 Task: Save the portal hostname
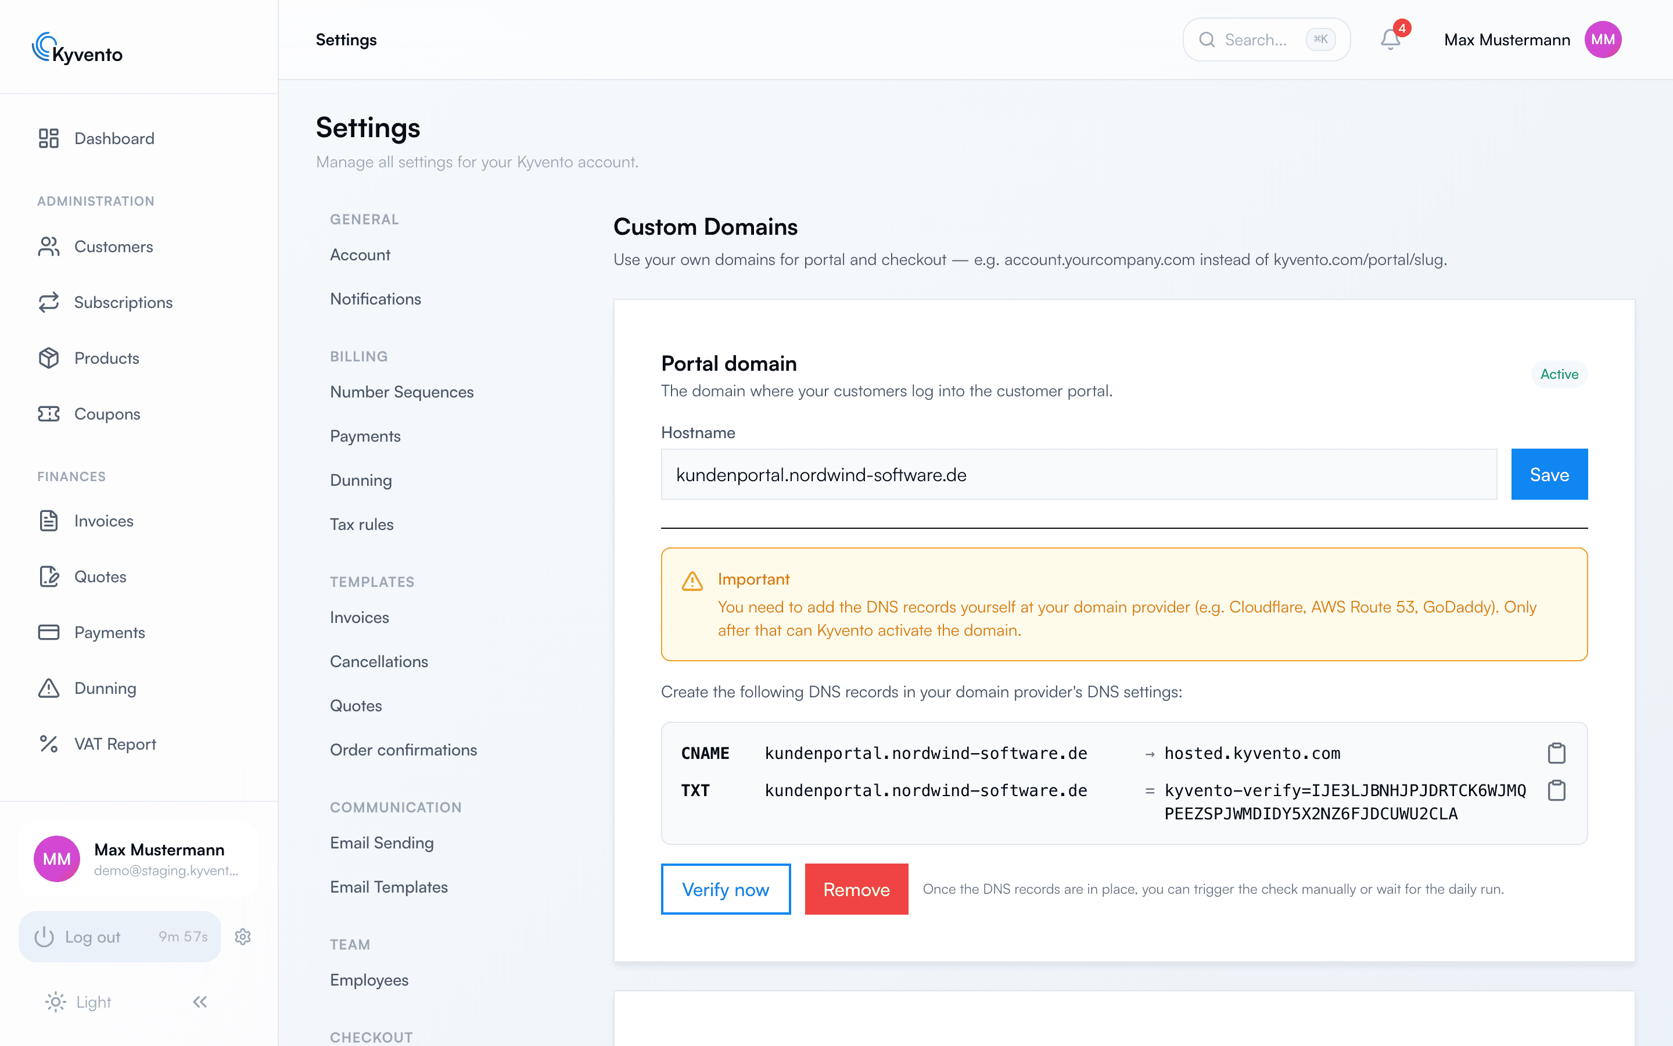(1549, 475)
